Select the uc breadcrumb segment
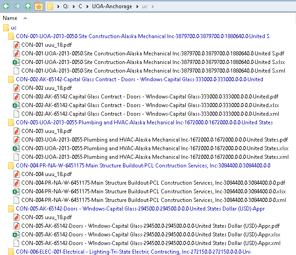Viewport: 296px width, 255px height. 145,7
